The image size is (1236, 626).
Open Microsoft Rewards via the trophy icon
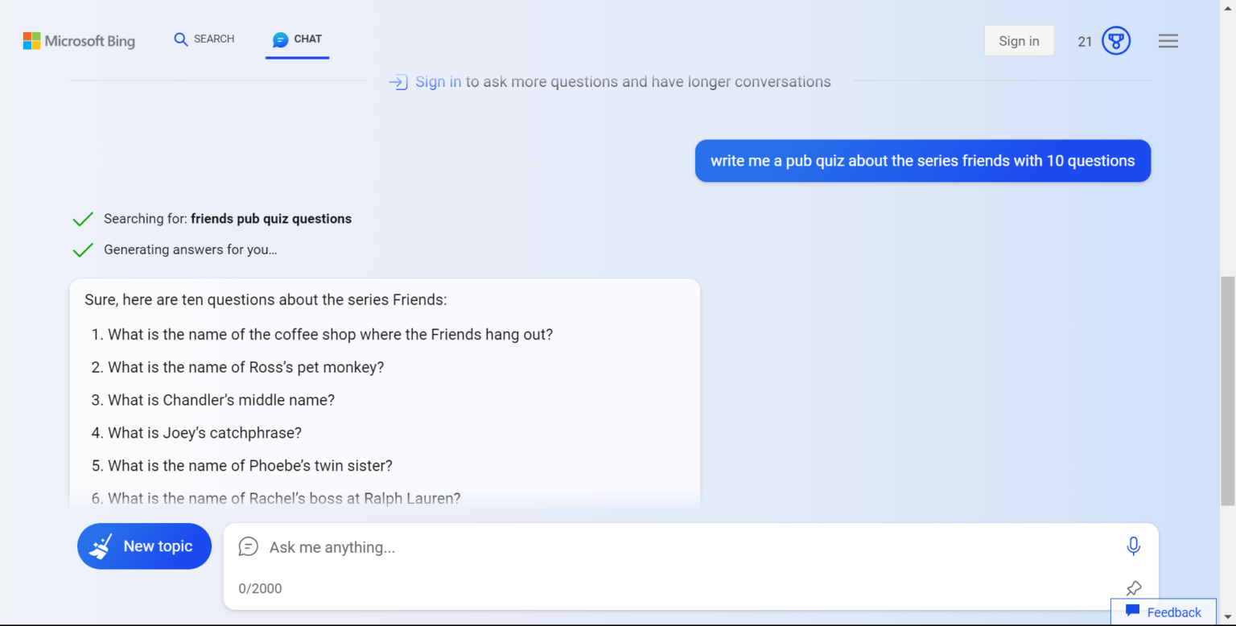pos(1116,40)
